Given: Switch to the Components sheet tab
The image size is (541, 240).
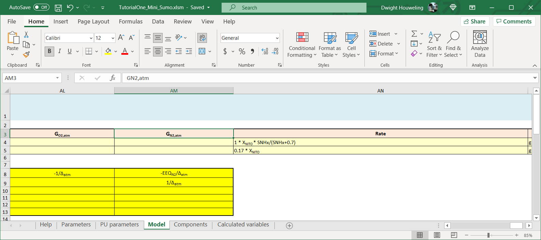Looking at the screenshot, I should [x=190, y=225].
